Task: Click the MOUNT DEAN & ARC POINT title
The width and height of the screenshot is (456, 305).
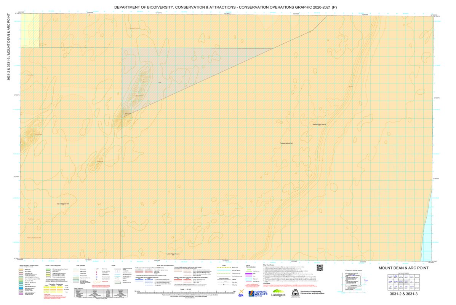Action: [404, 268]
